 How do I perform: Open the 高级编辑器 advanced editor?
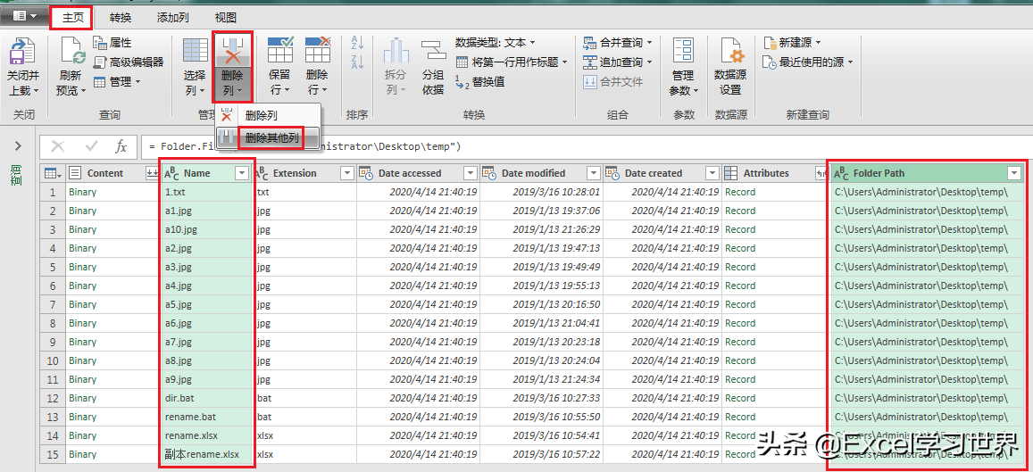click(129, 62)
